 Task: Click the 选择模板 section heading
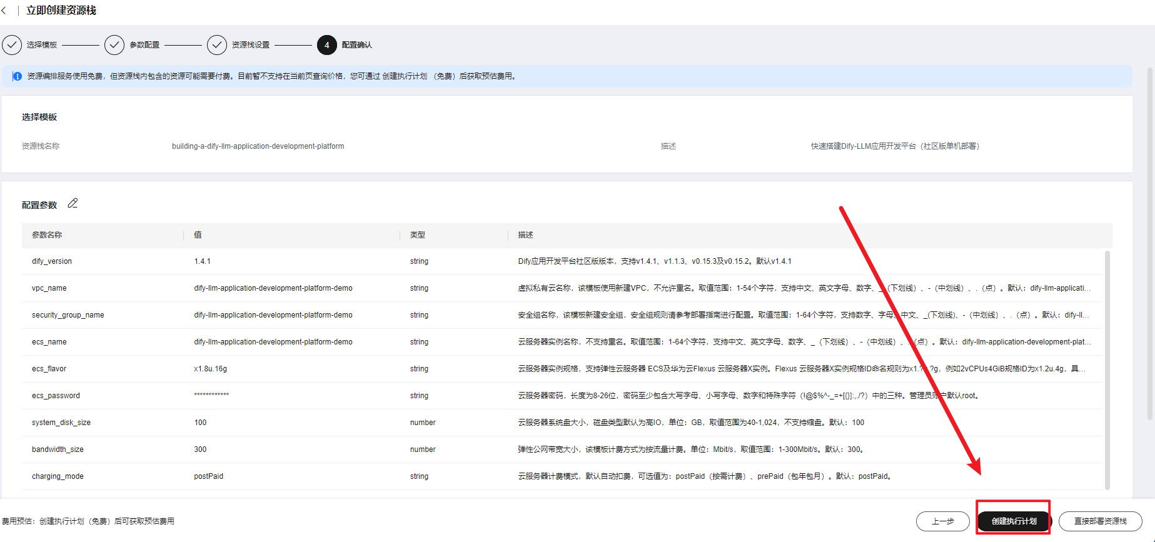click(39, 117)
